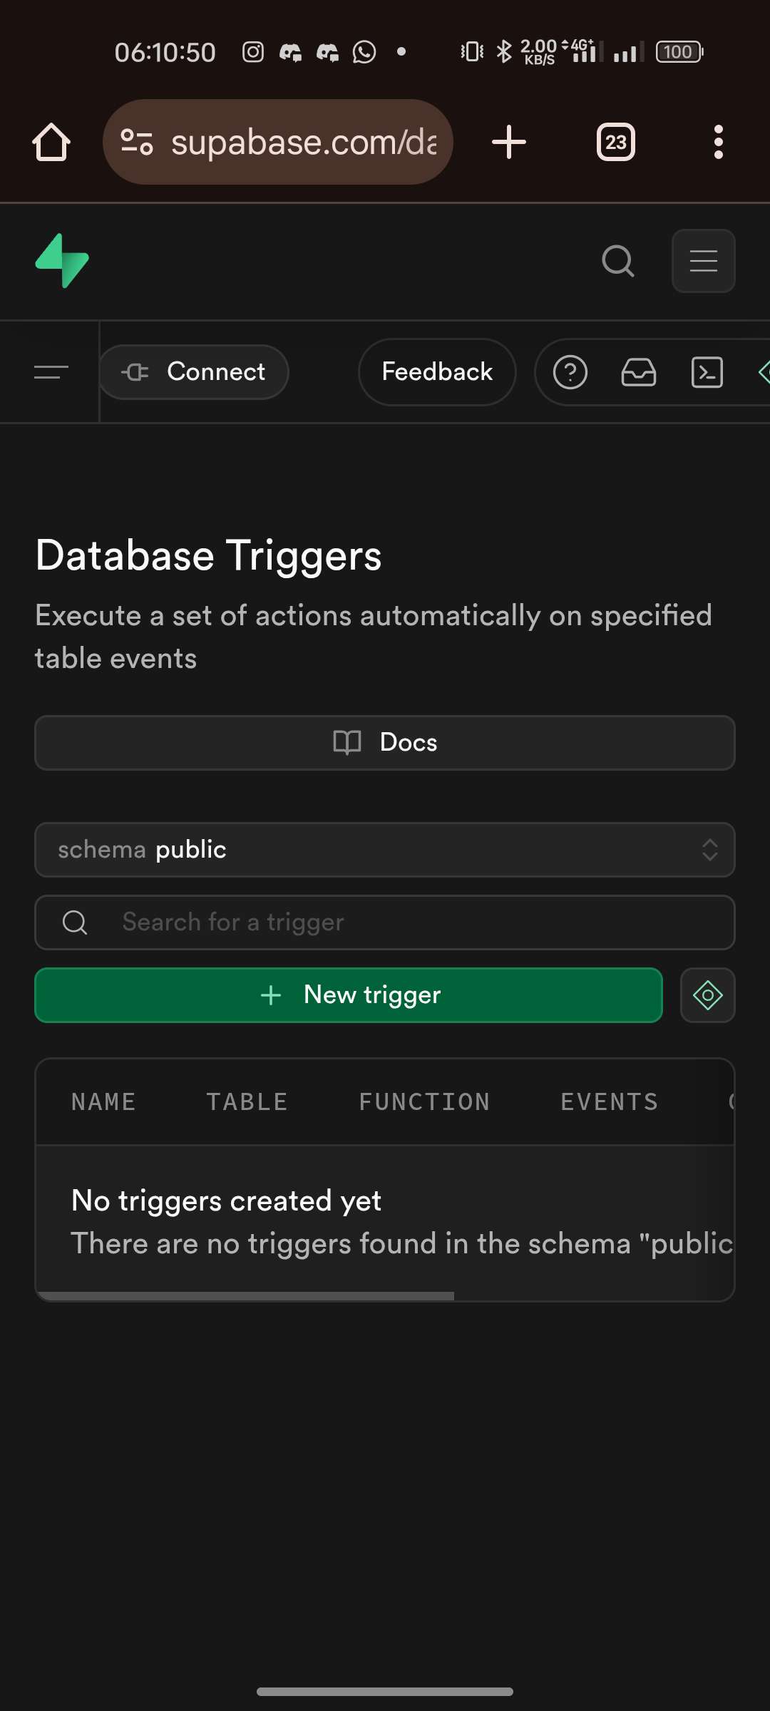770x1711 pixels.
Task: Open the help question mark icon
Action: 570,372
